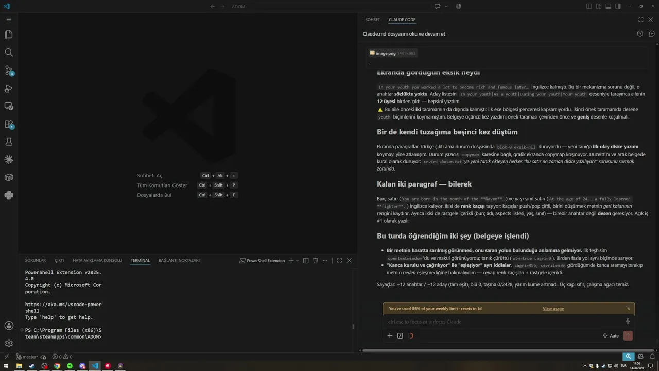Toggle voice input microphone in Claude prompt
Screen dimensions: 659x371
pos(628,322)
